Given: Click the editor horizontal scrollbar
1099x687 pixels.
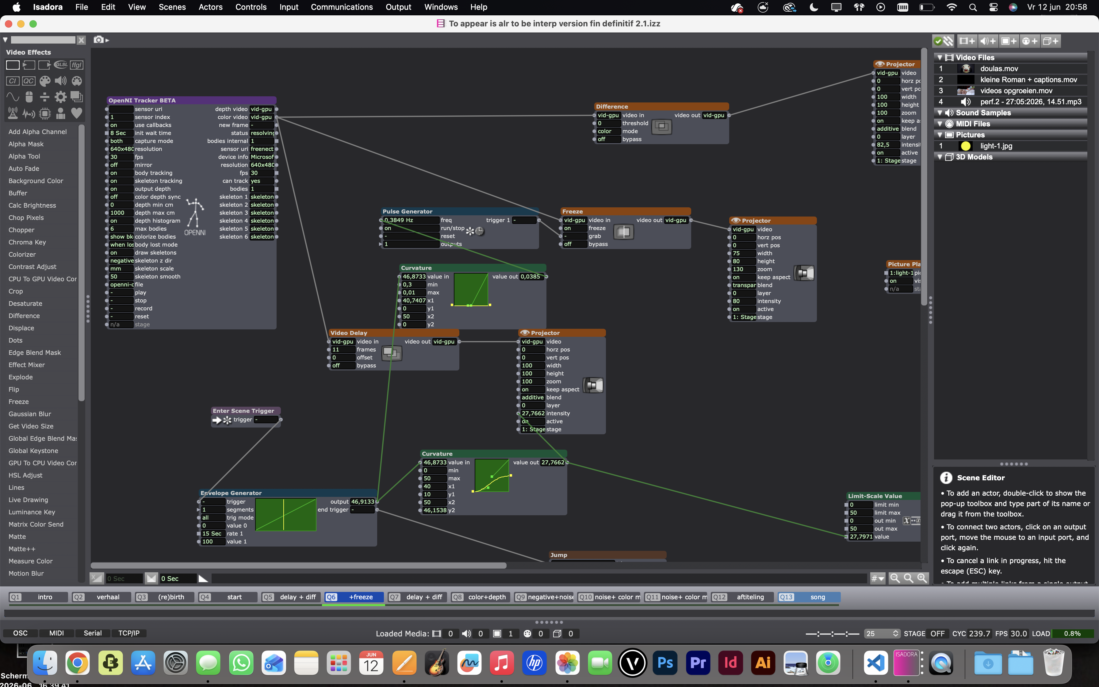Looking at the screenshot, I should 298,566.
